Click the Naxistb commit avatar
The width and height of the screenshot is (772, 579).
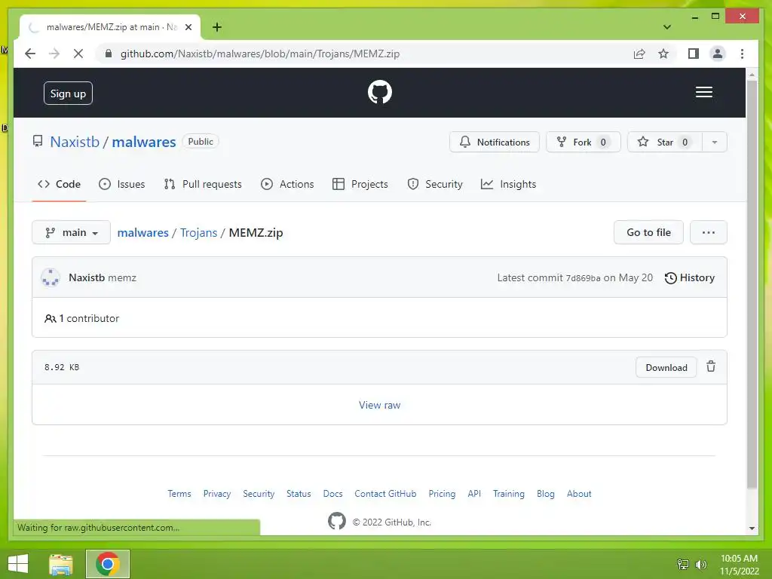51,277
